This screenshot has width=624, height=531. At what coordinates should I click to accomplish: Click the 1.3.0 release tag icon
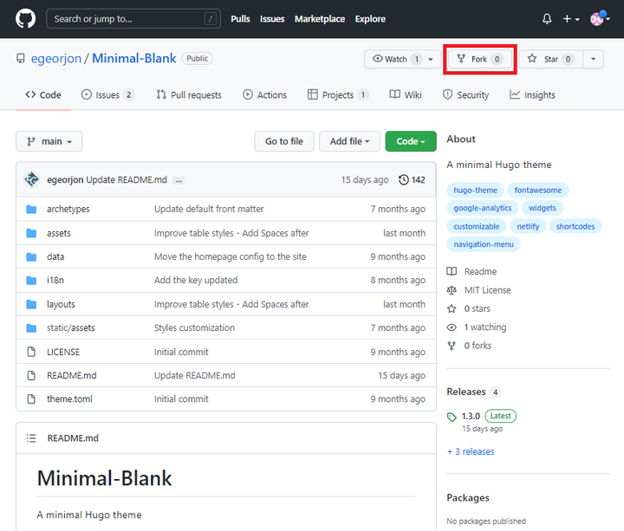(452, 417)
